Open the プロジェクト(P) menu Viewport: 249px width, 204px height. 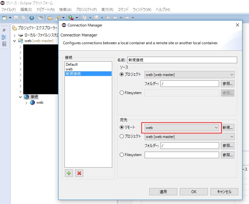click(86, 10)
